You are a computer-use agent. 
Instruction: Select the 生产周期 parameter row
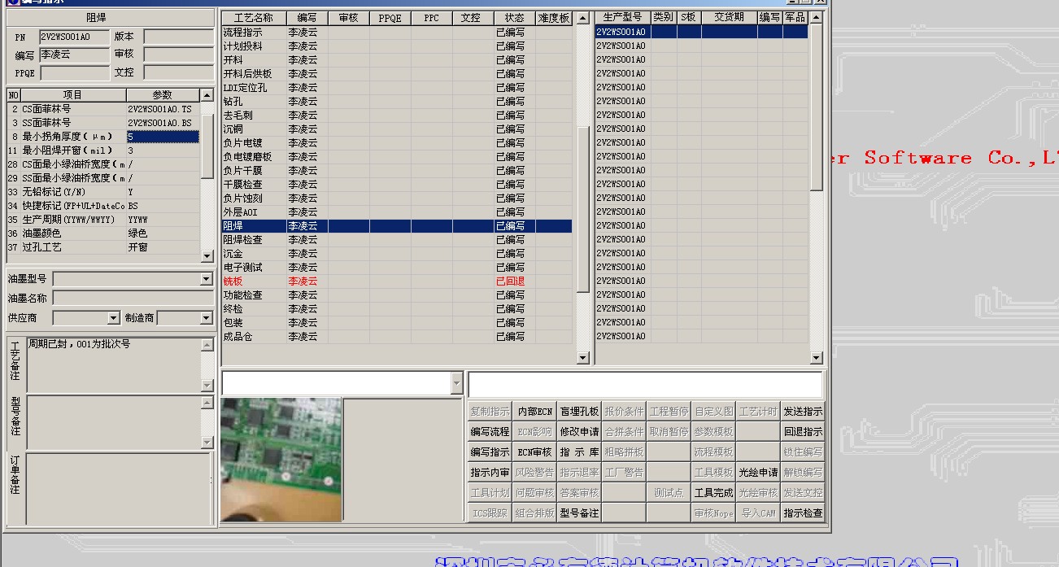103,220
